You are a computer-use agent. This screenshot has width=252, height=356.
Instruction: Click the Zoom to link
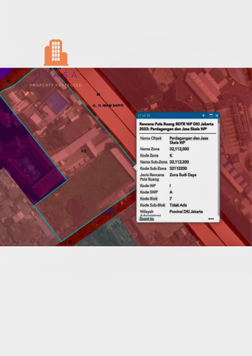click(x=146, y=219)
